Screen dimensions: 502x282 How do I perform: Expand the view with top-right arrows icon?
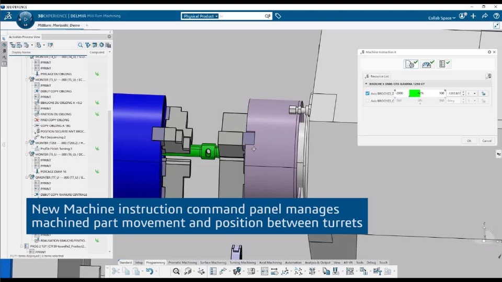point(496,25)
